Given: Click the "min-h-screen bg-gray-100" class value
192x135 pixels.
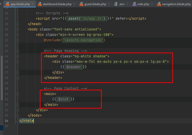Looking at the screenshot, I should click(85, 35).
